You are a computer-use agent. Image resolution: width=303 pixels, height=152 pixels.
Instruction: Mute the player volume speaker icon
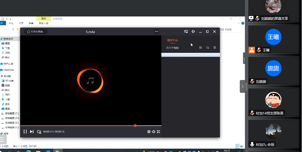[x=154, y=132]
